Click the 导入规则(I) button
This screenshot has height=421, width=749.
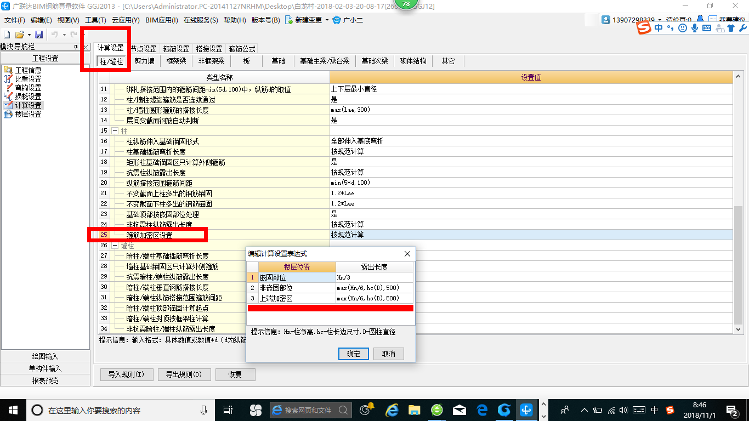click(x=126, y=374)
